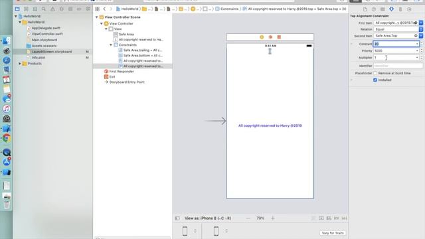The width and height of the screenshot is (425, 239).
Task: Show the Connections inspector
Action: (409, 9)
